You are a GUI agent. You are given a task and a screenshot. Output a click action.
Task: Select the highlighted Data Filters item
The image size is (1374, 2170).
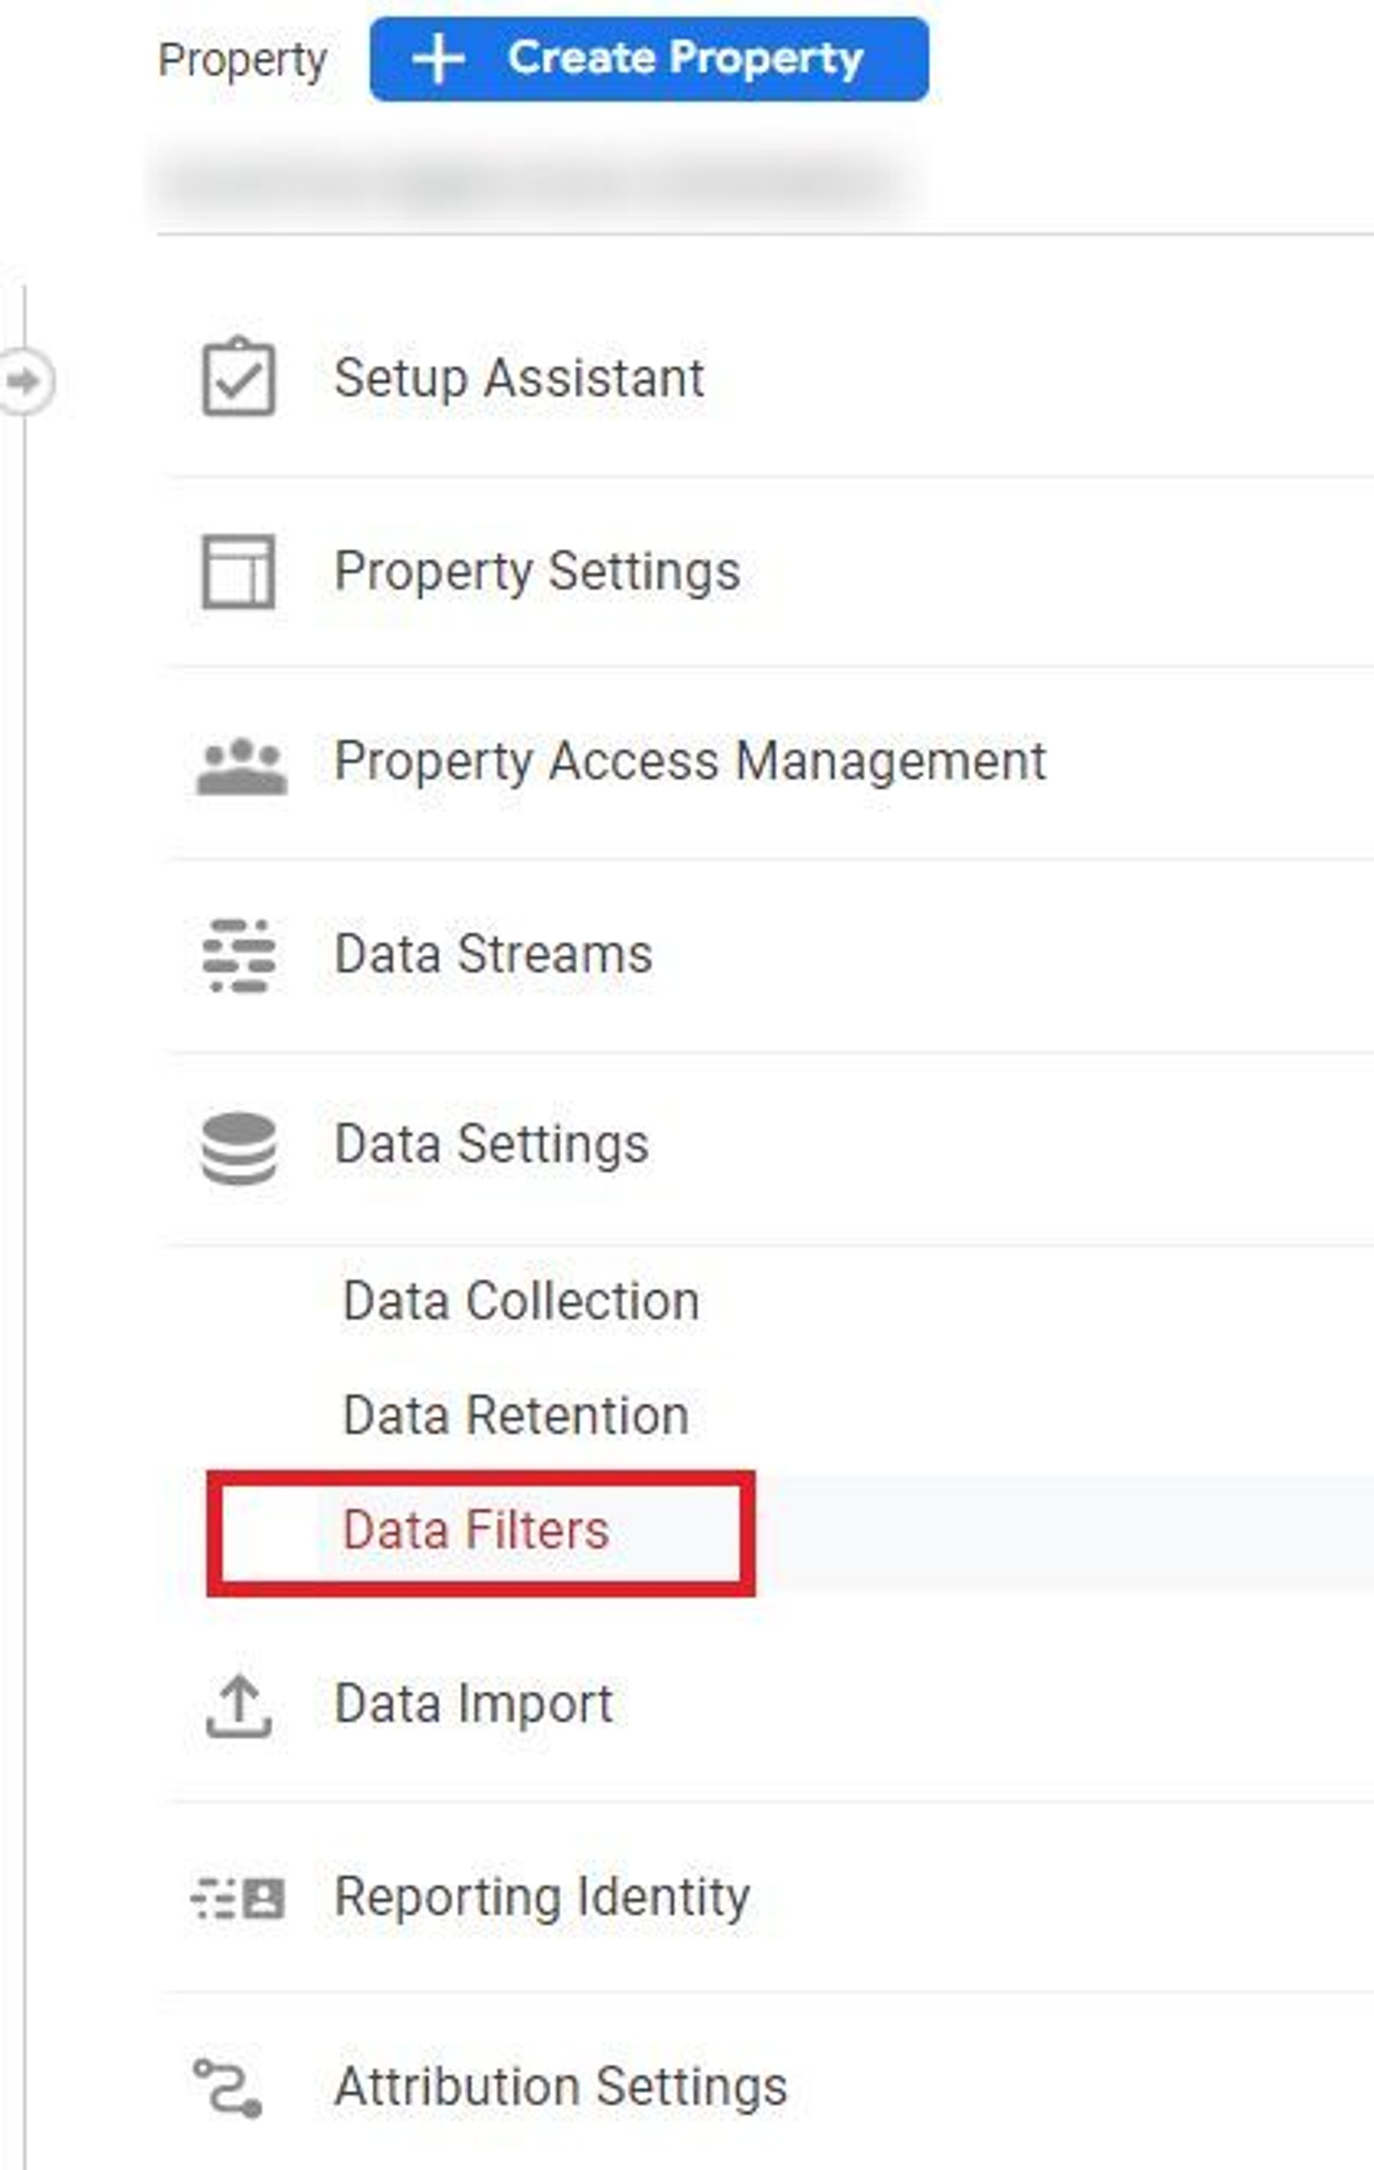[x=476, y=1530]
